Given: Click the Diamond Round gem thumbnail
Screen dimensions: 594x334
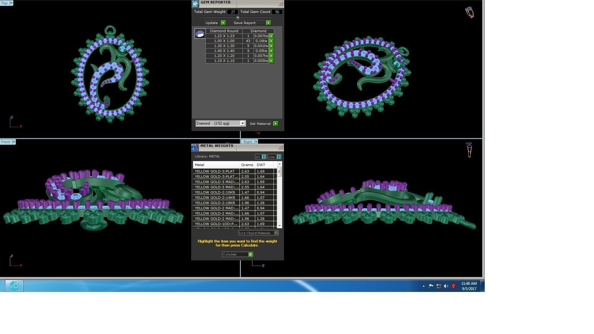Looking at the screenshot, I should point(200,33).
